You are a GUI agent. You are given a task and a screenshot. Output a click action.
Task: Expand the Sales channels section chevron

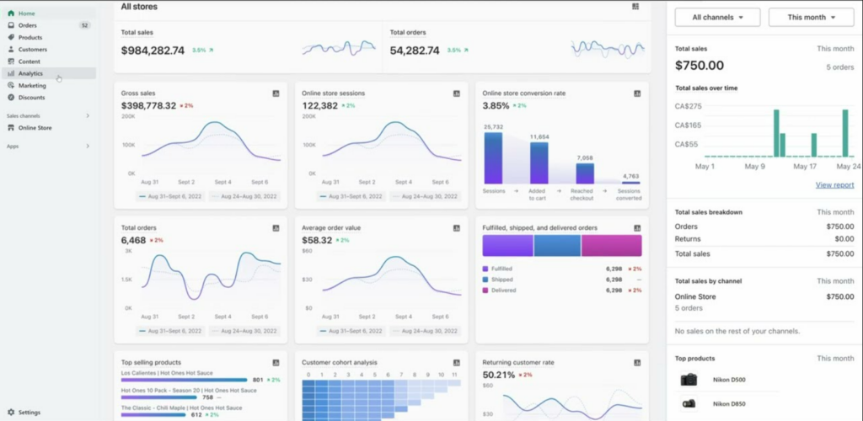(x=88, y=116)
